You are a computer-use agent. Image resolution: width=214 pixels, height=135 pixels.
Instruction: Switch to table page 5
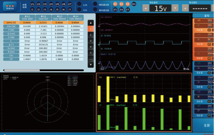pyautogui.click(x=91, y=53)
